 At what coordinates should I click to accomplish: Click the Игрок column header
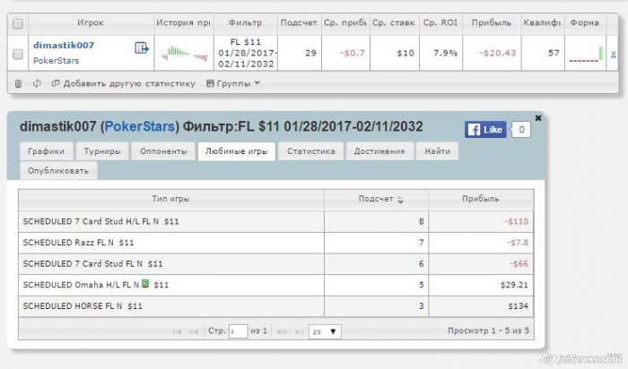(91, 23)
